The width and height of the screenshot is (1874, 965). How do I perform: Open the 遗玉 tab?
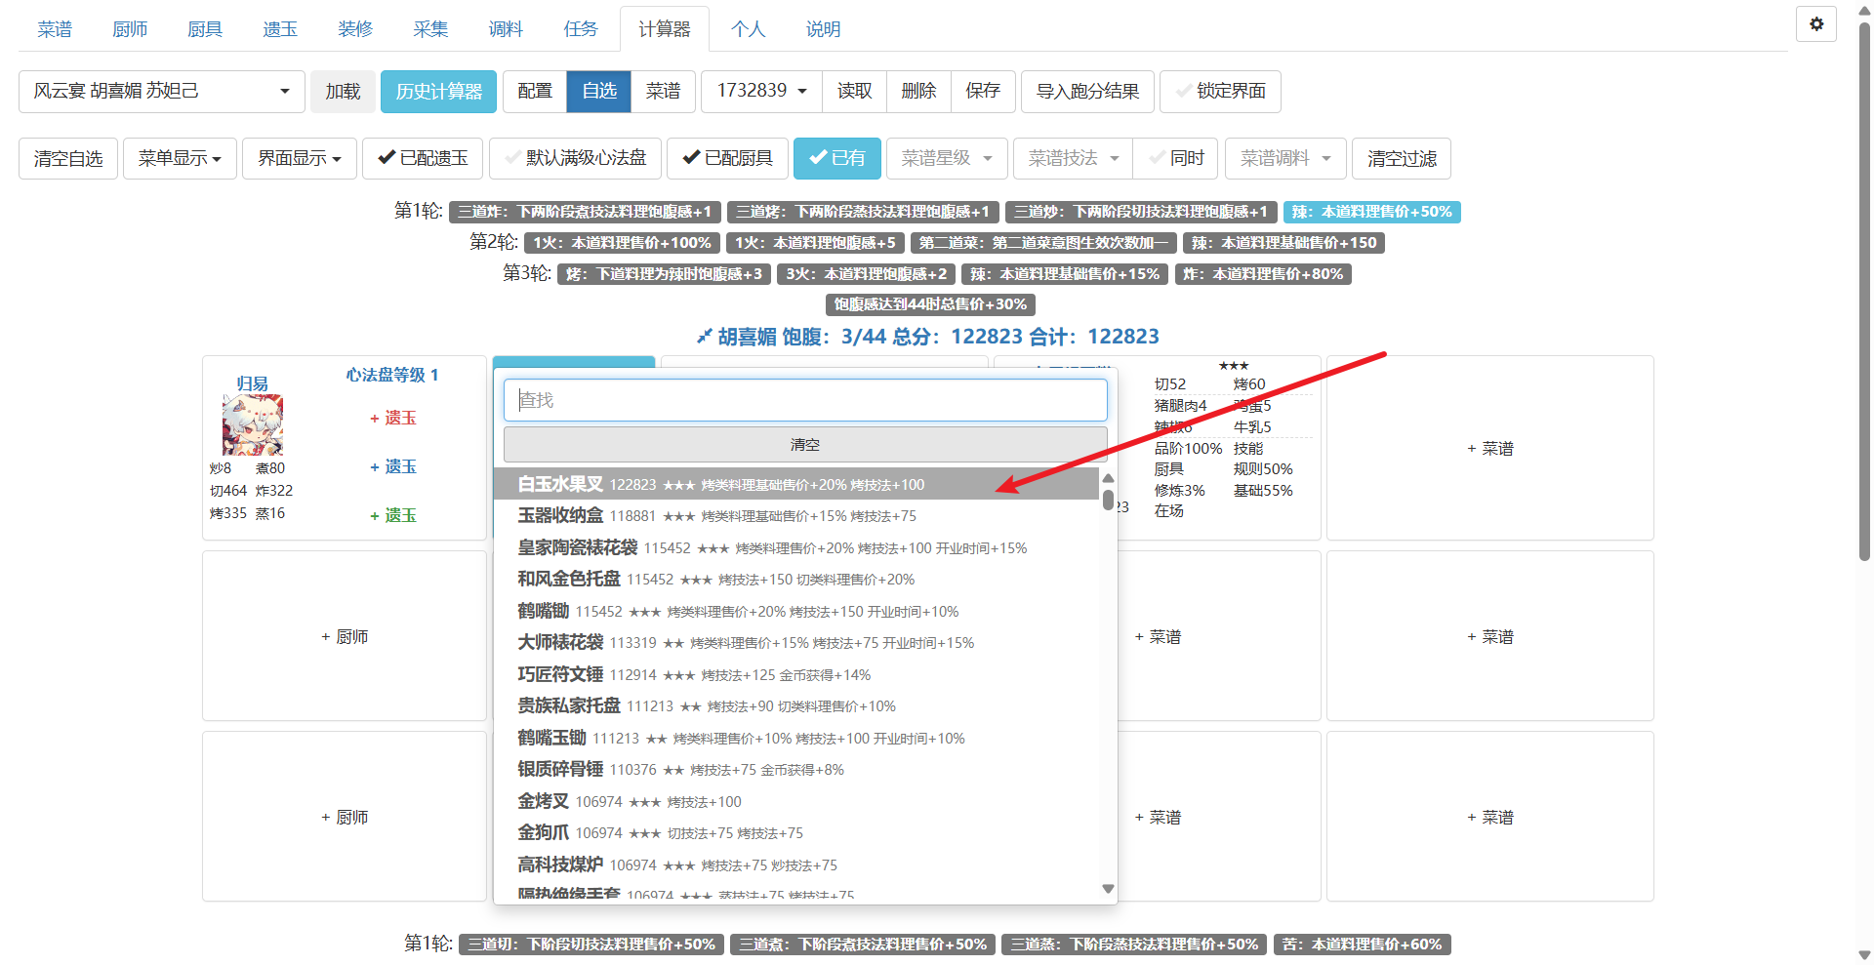point(279,29)
